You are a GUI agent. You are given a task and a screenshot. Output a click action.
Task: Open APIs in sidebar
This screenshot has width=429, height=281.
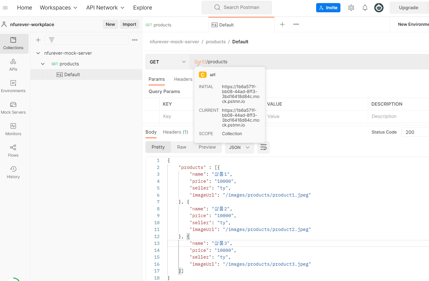(13, 65)
